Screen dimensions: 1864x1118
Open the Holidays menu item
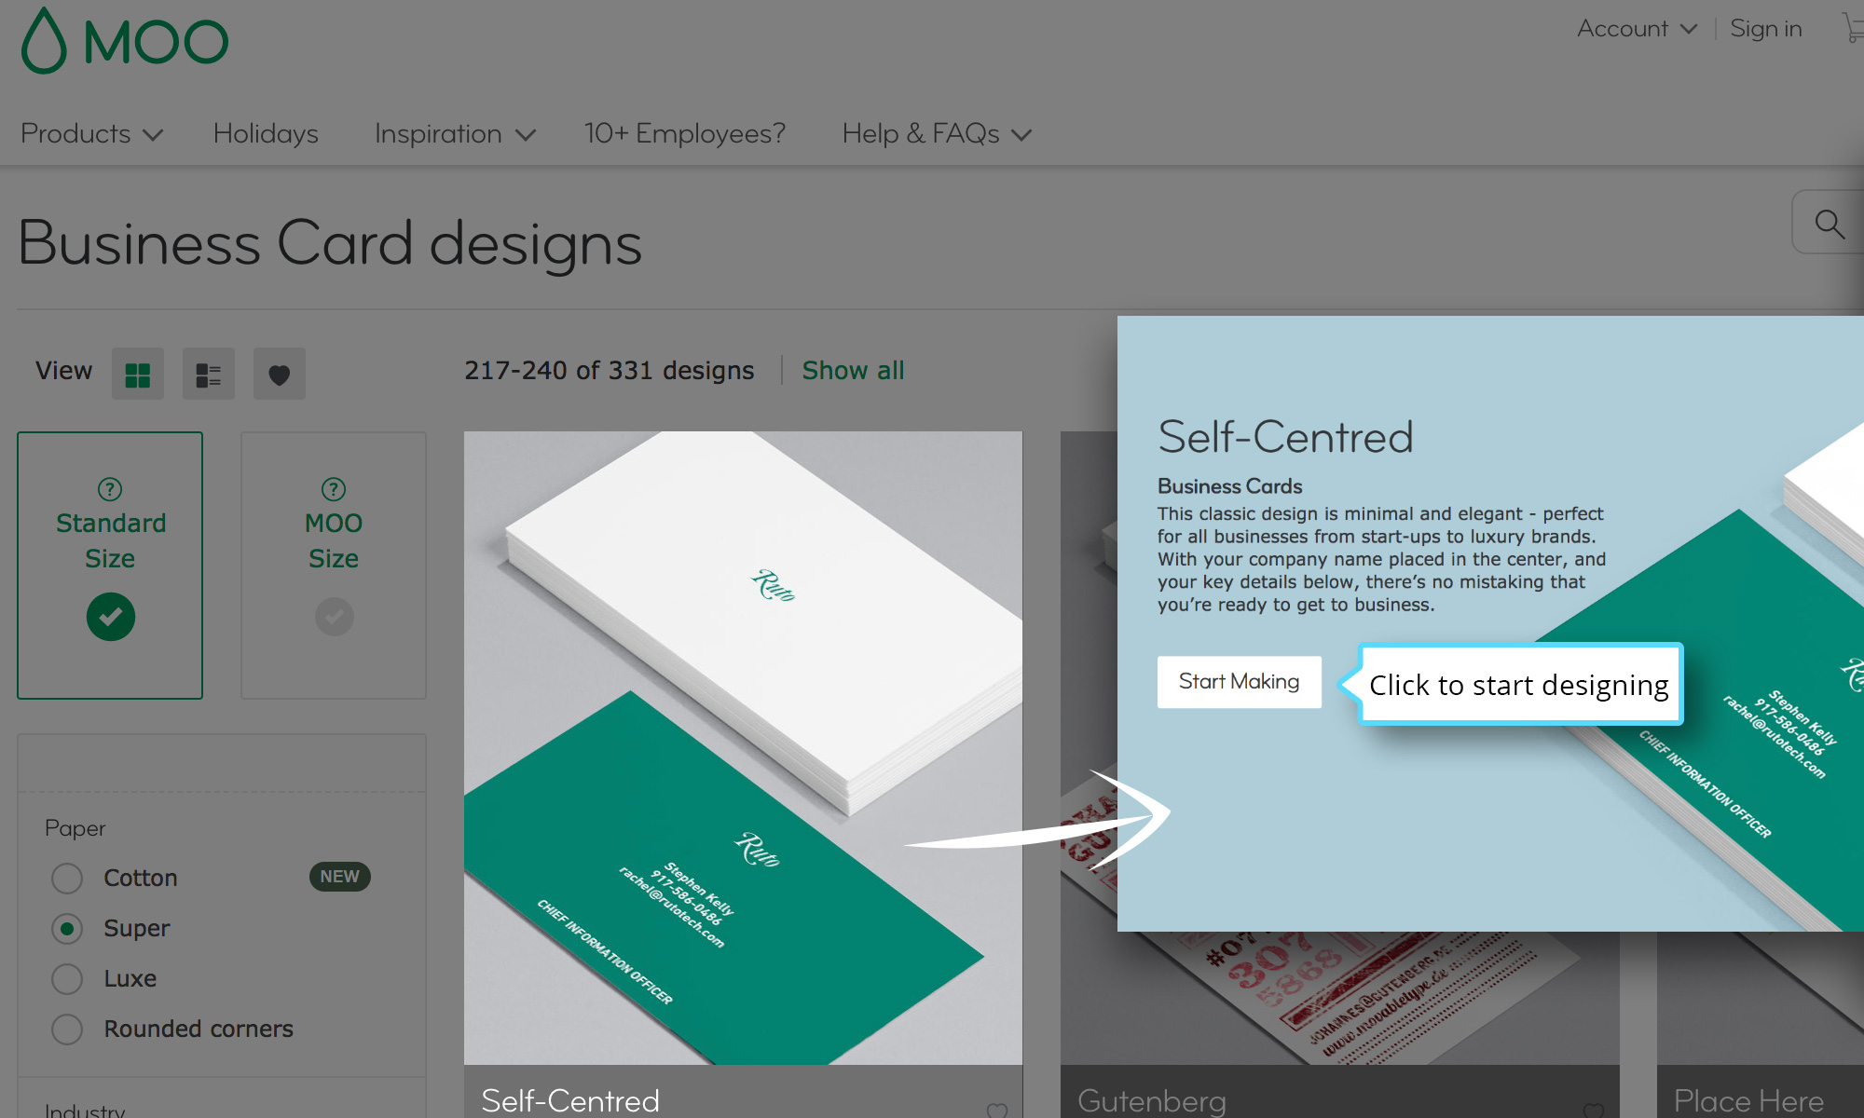coord(266,134)
